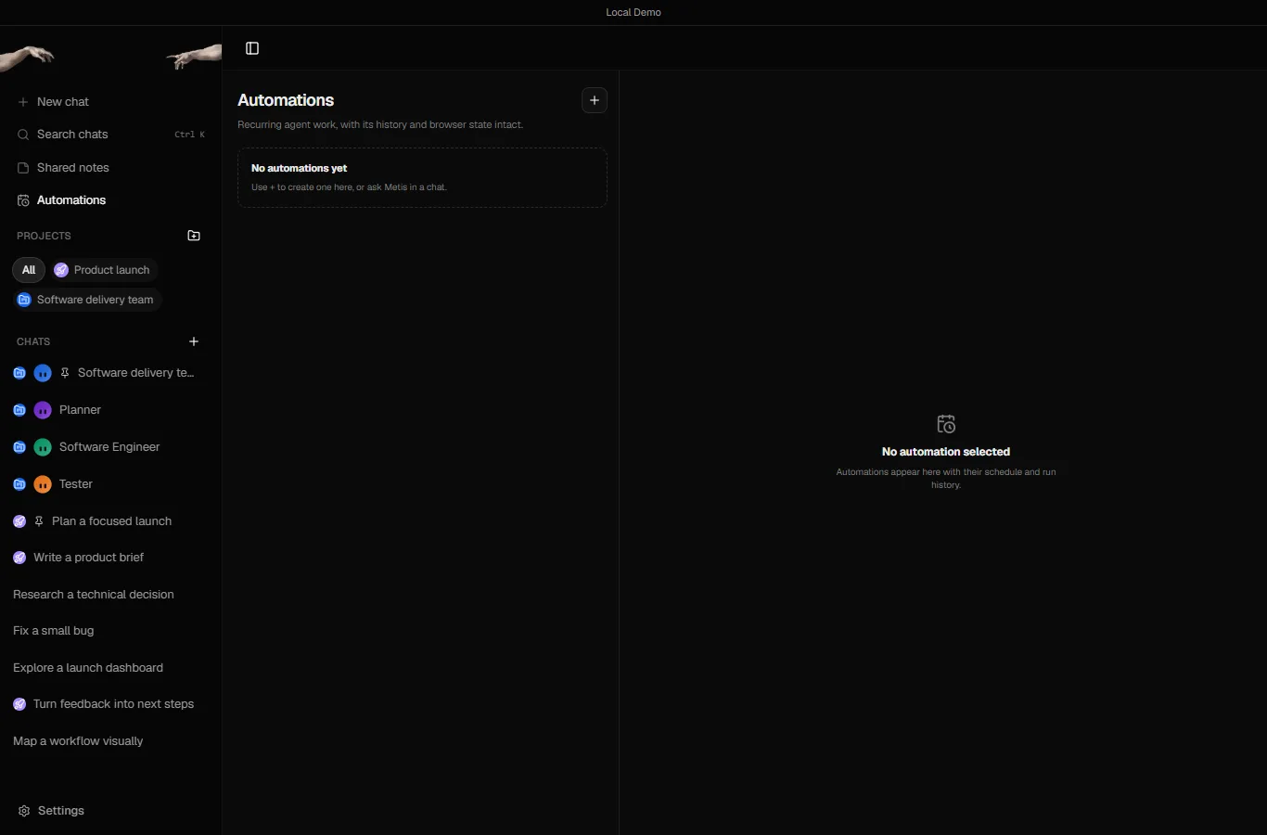Screen dimensions: 1267x835
Task: Click the Software Engineer chat's green avatar
Action: pyautogui.click(x=43, y=447)
